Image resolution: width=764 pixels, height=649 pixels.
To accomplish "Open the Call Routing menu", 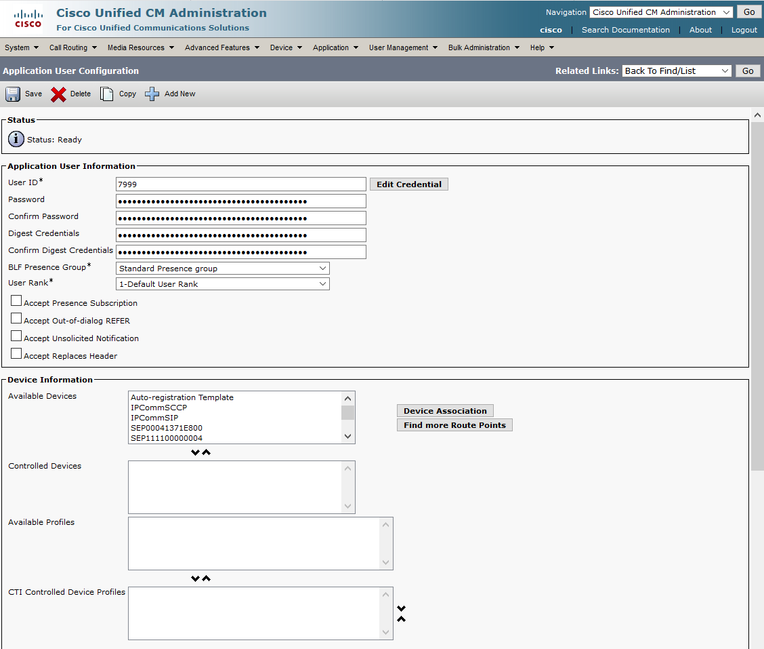I will (72, 47).
